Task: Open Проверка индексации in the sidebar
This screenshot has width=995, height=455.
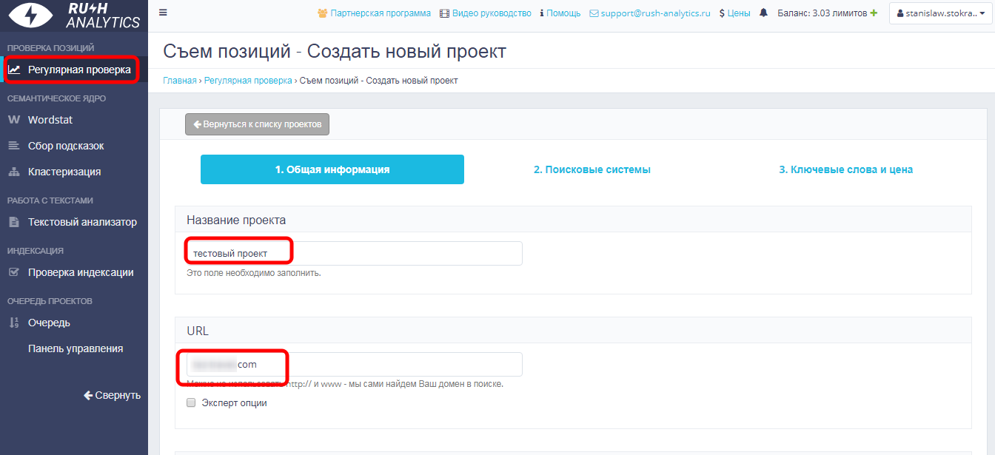Action: (81, 272)
